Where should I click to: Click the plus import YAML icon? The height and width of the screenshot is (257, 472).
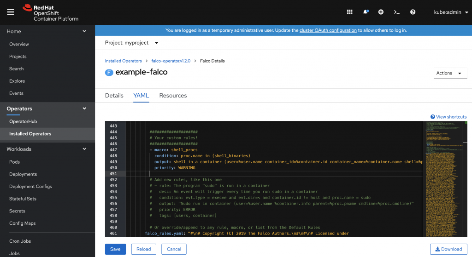click(x=381, y=12)
